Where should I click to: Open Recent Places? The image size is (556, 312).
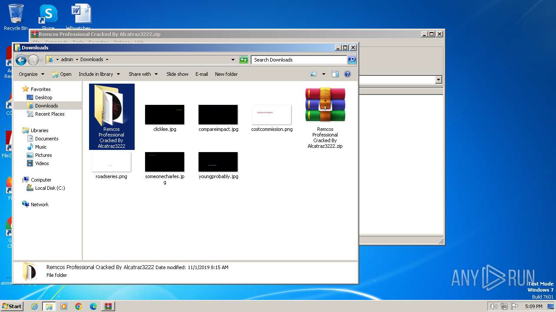tap(50, 114)
